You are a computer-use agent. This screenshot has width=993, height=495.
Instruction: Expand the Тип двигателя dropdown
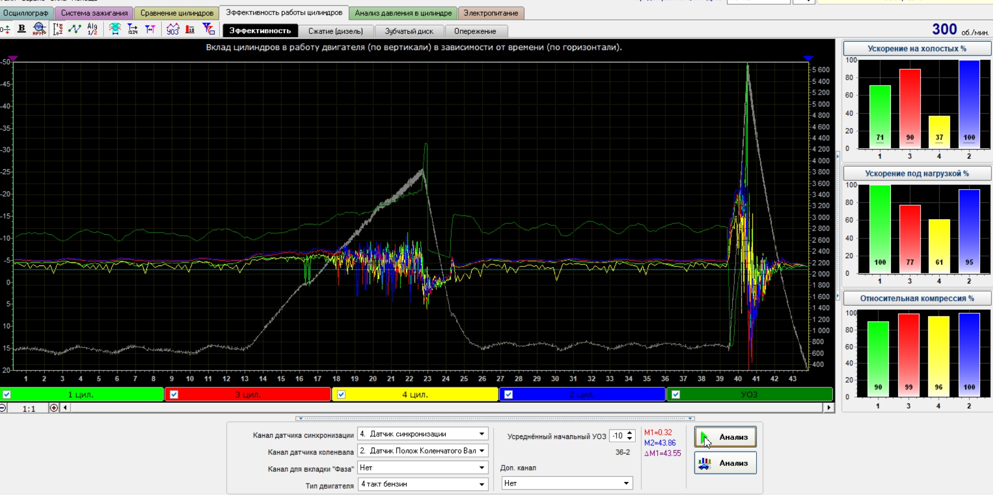tap(482, 484)
